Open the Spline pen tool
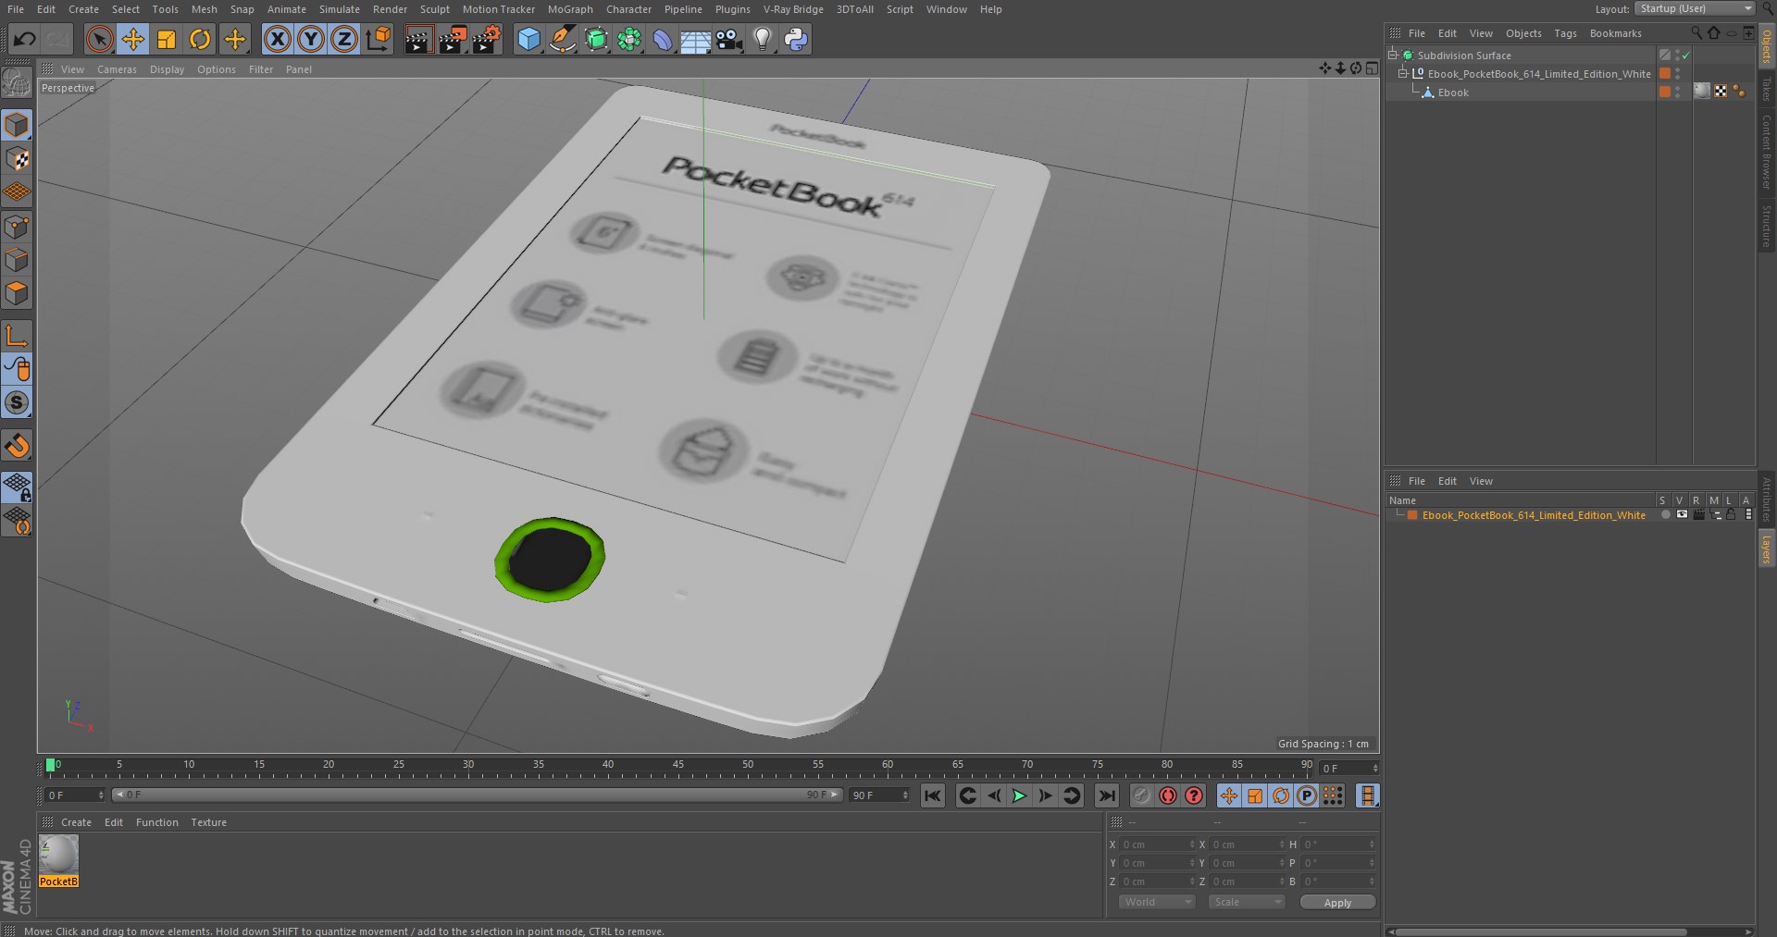 (x=562, y=39)
